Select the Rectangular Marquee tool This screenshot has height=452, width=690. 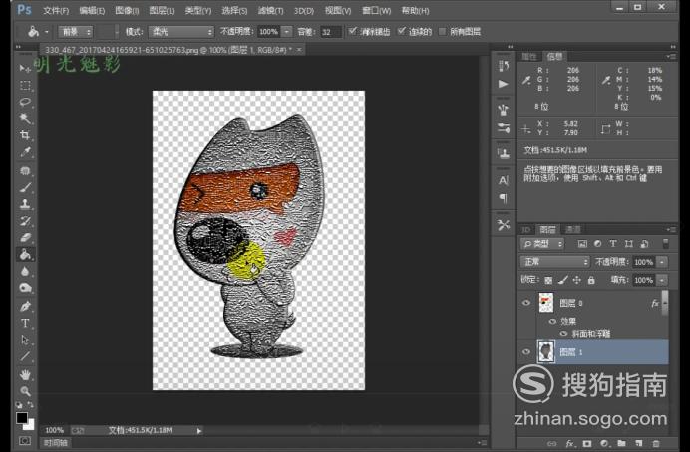(25, 85)
